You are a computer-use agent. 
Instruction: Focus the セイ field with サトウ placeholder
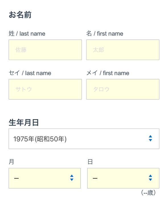[x=45, y=89]
